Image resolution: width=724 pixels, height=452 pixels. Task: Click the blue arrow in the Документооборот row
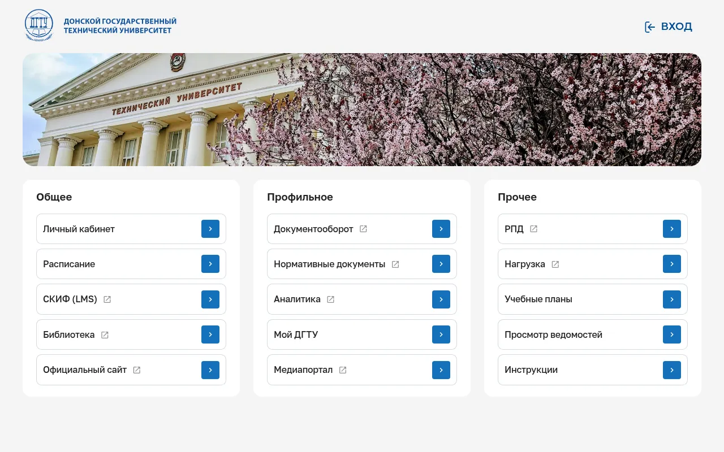tap(441, 229)
